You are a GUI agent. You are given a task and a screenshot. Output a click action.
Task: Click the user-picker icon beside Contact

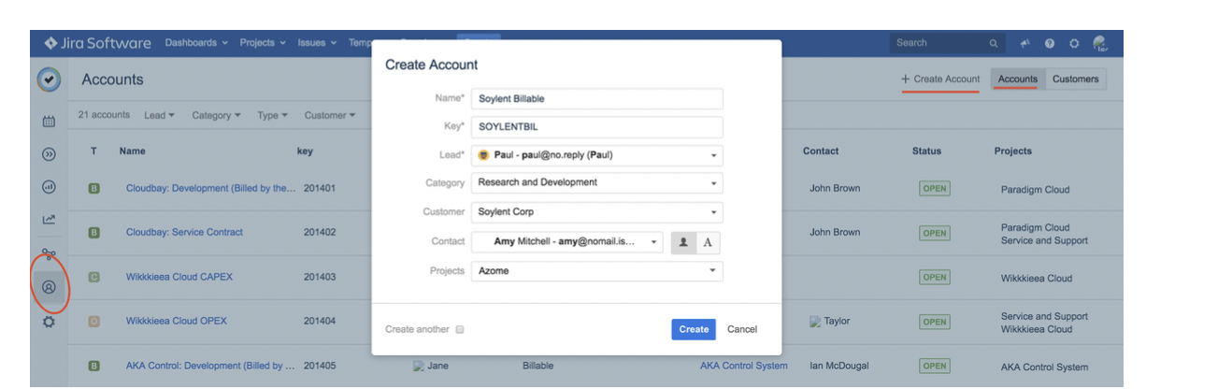click(683, 242)
